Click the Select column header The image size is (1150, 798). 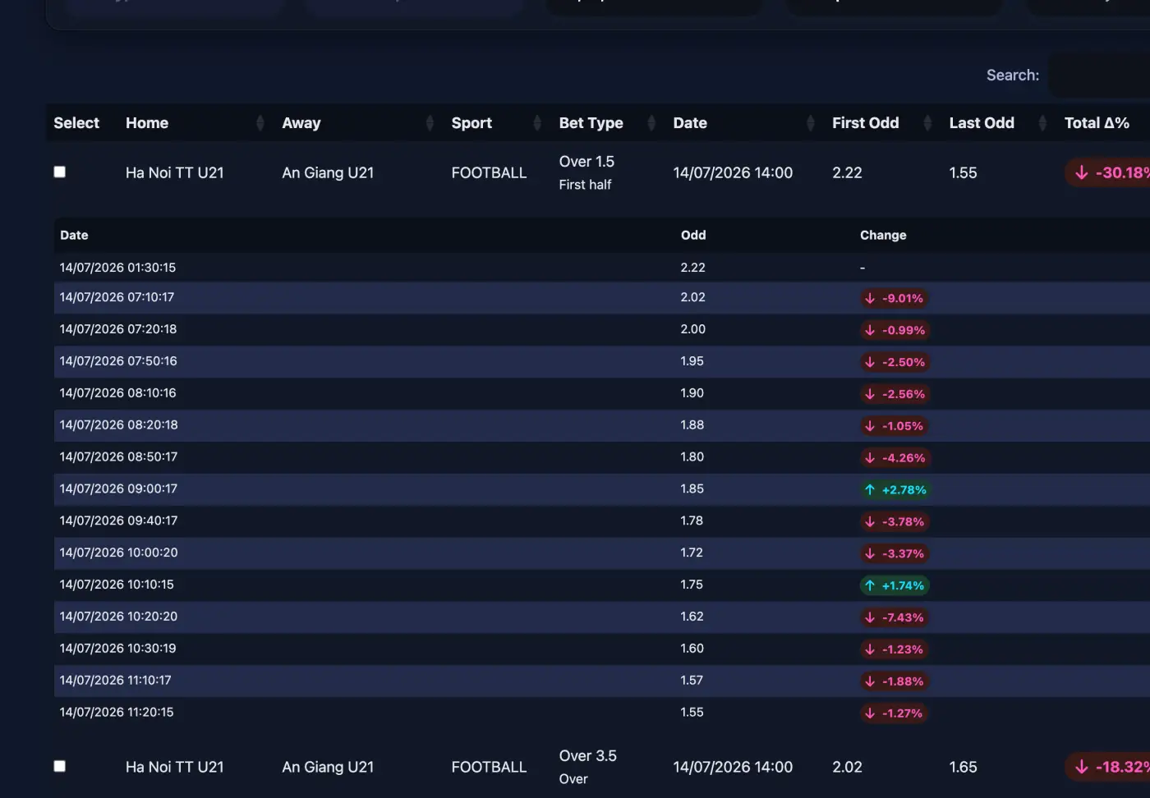point(76,123)
